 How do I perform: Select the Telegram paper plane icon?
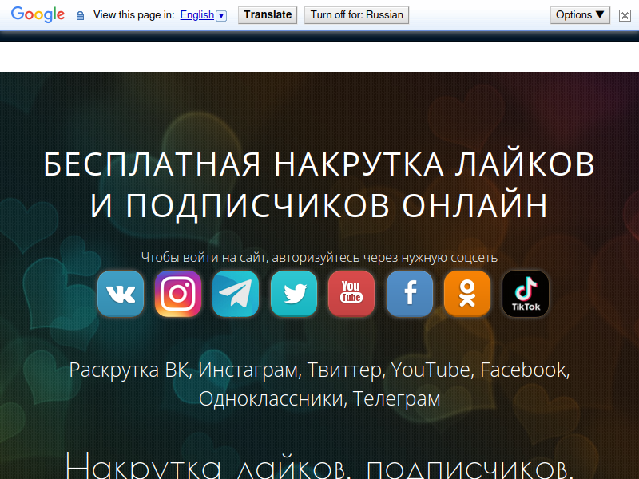tap(236, 294)
